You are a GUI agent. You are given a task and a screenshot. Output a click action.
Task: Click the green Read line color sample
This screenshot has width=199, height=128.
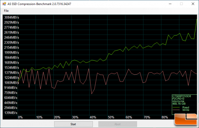176,107
